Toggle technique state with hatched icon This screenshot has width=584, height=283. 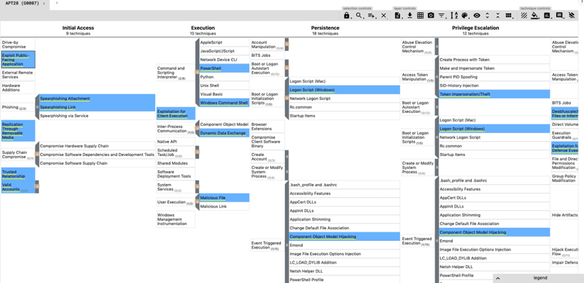(x=524, y=15)
